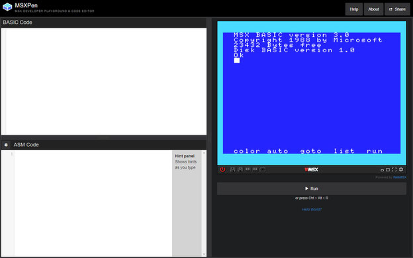This screenshot has height=258, width=413.
Task: Decrease emulator screen size icon
Action: coord(382,170)
